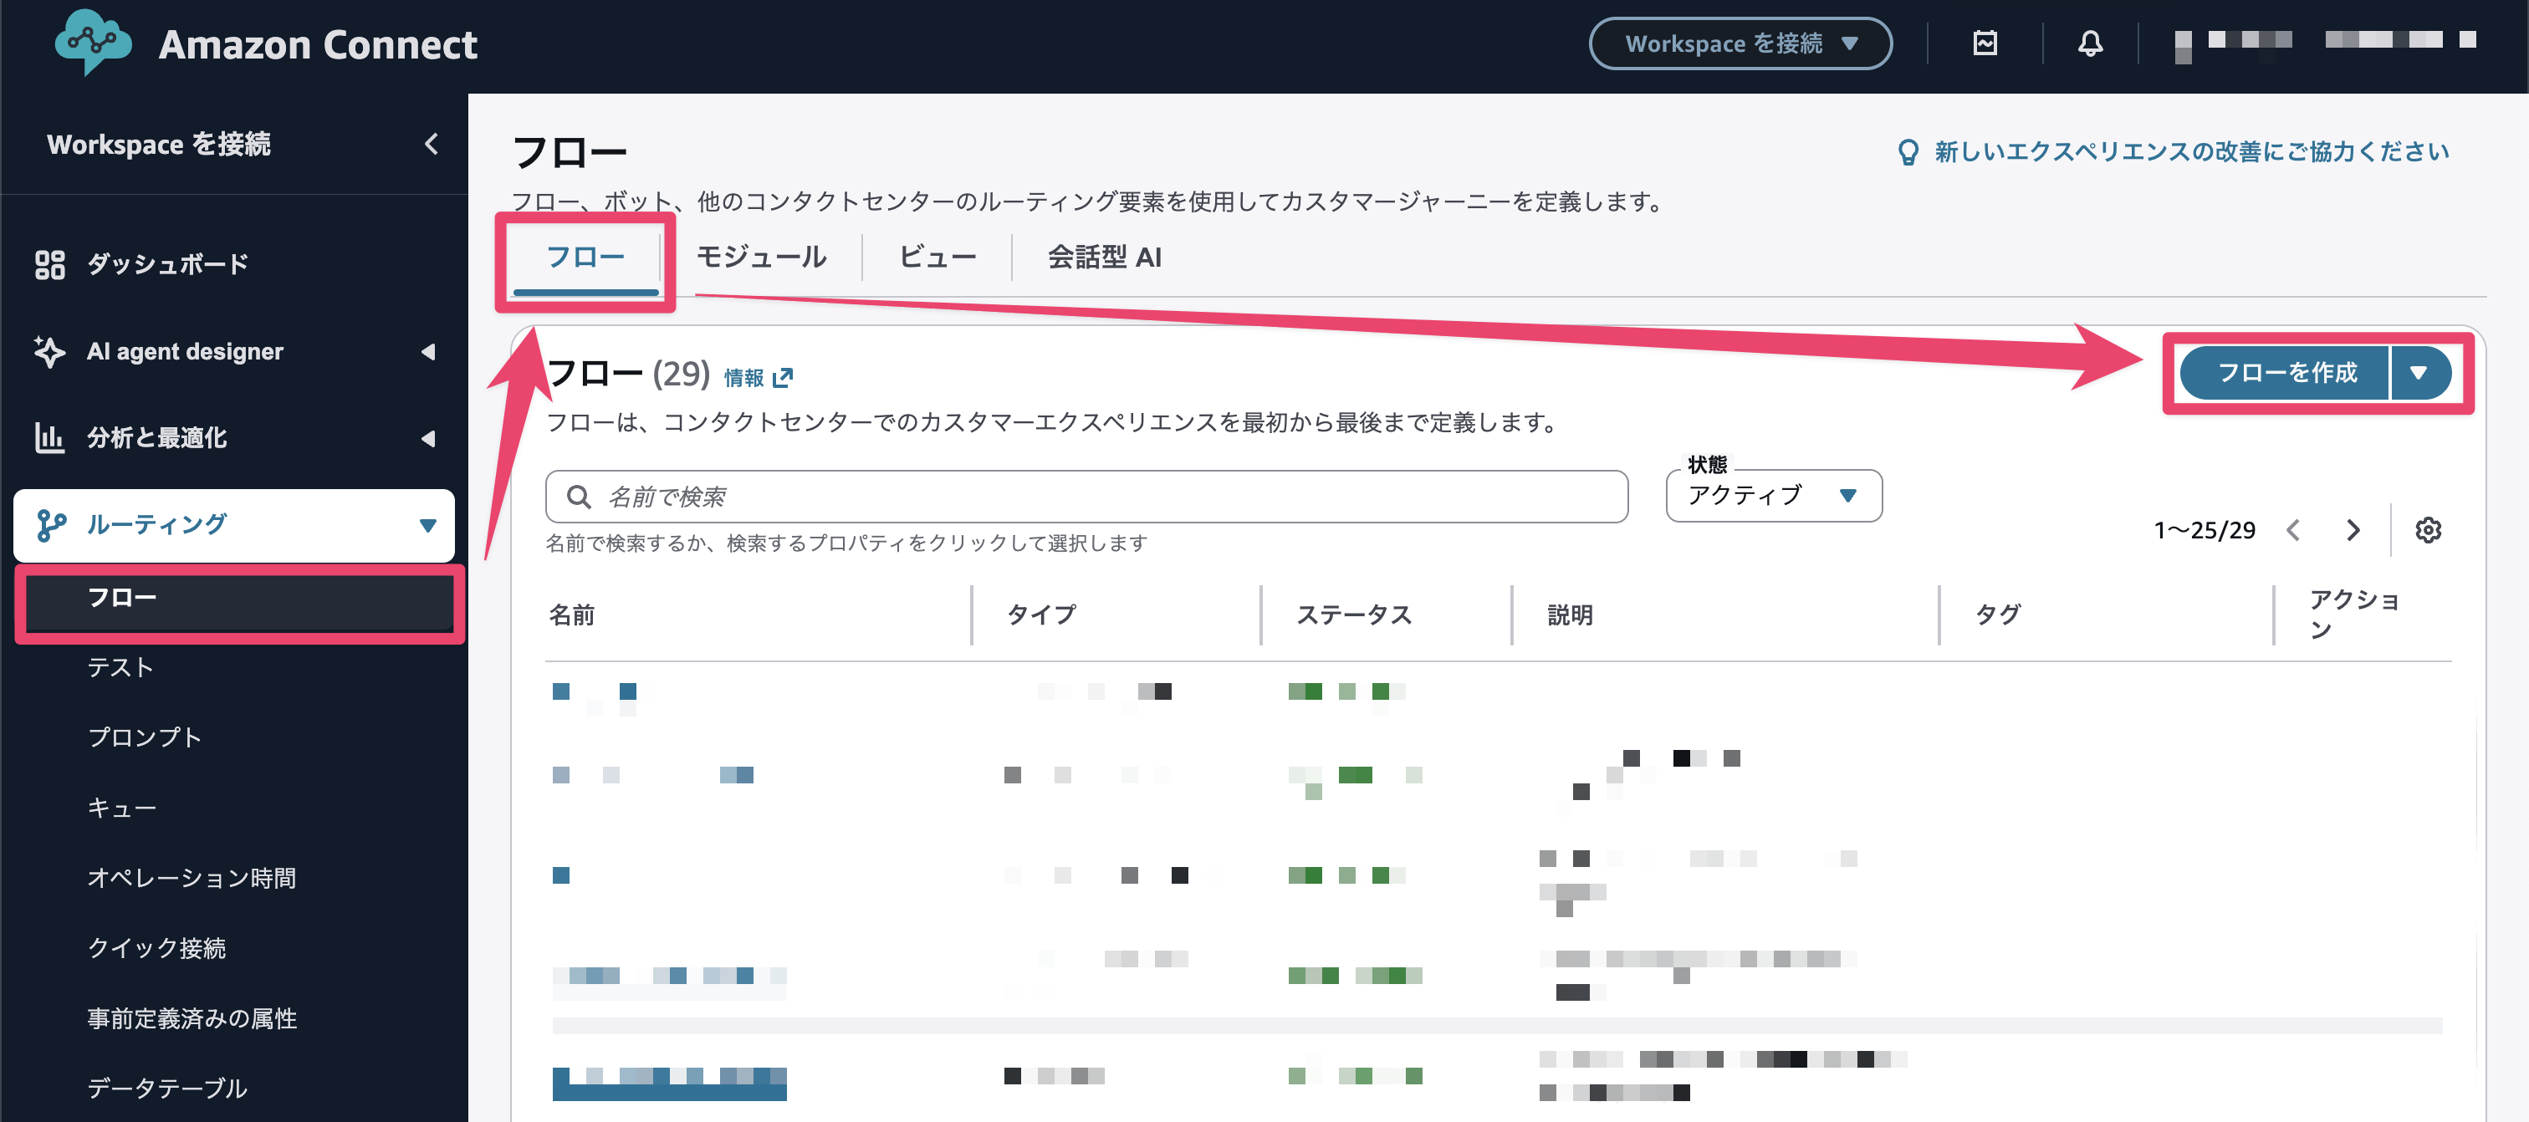Image resolution: width=2529 pixels, height=1122 pixels.
Task: Collapse the ルーティング menu section
Action: point(427,525)
